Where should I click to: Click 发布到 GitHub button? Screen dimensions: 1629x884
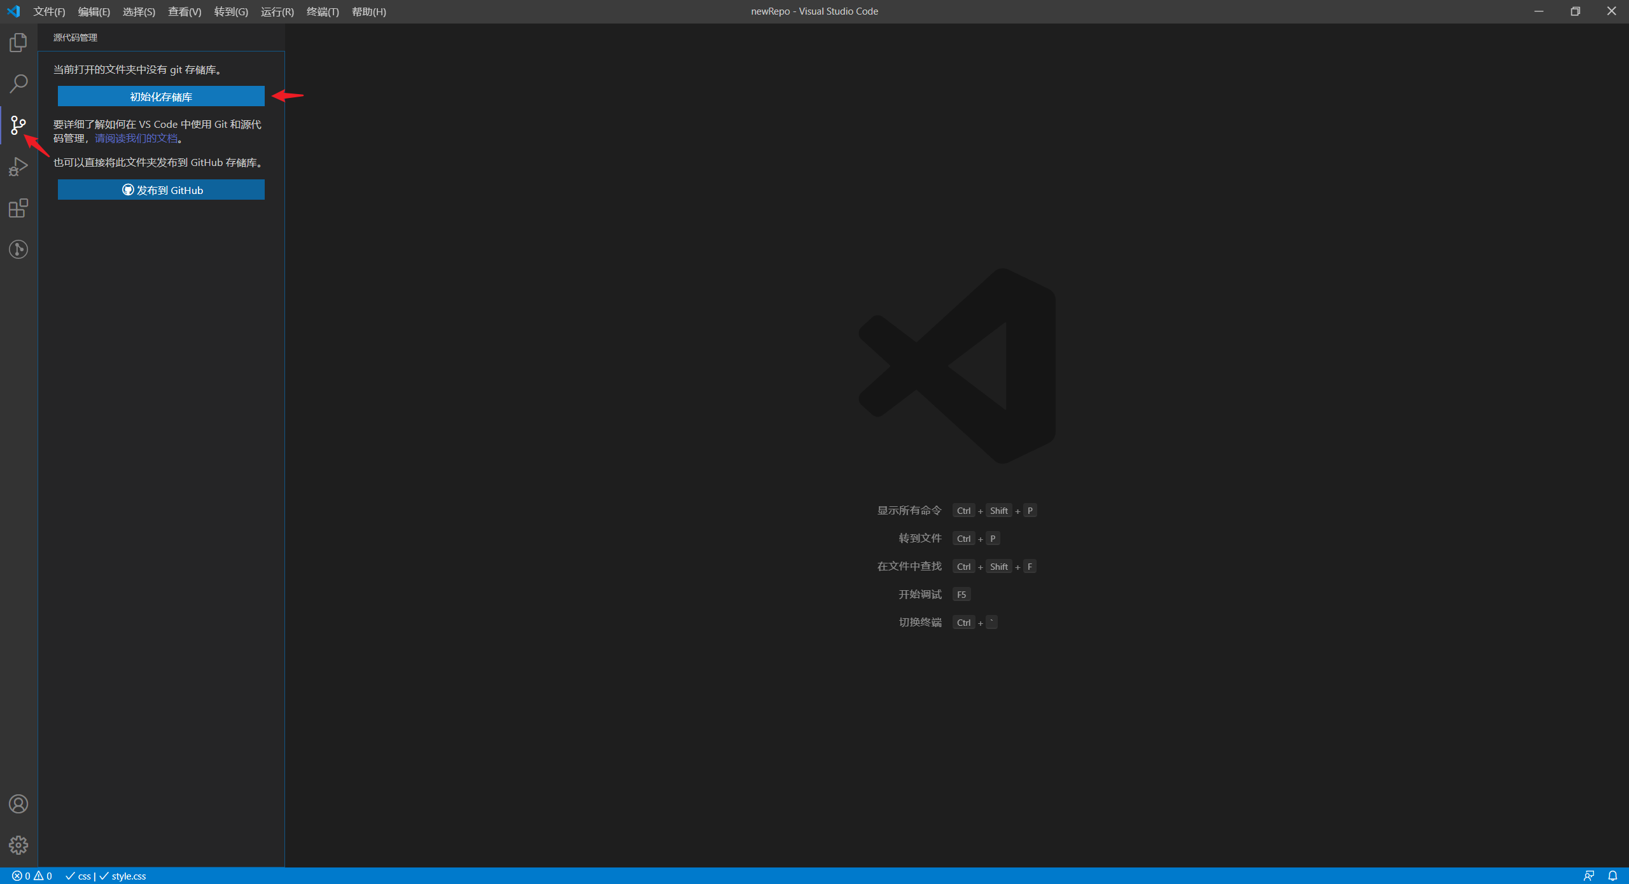click(x=161, y=190)
